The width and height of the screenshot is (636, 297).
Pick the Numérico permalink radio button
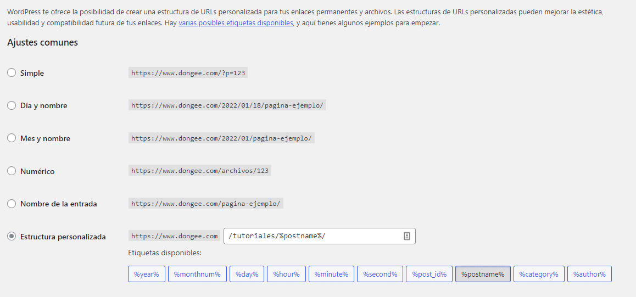12,171
